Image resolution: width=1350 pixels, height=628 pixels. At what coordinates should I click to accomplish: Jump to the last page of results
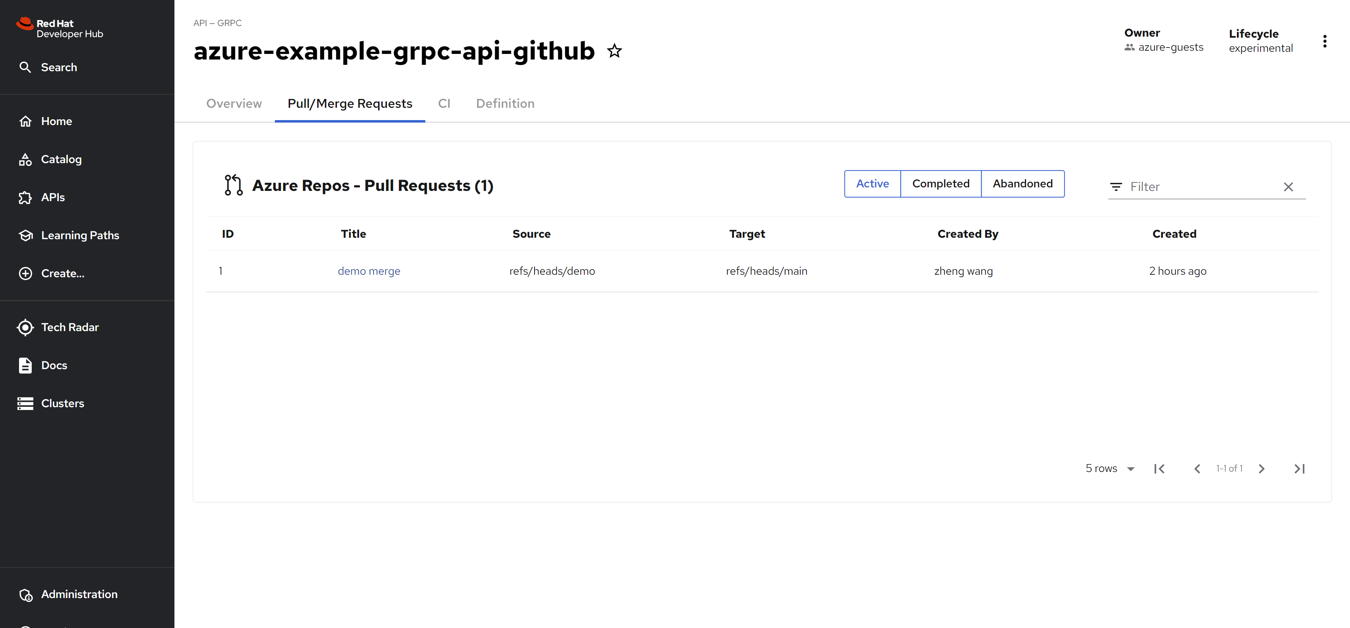point(1299,469)
